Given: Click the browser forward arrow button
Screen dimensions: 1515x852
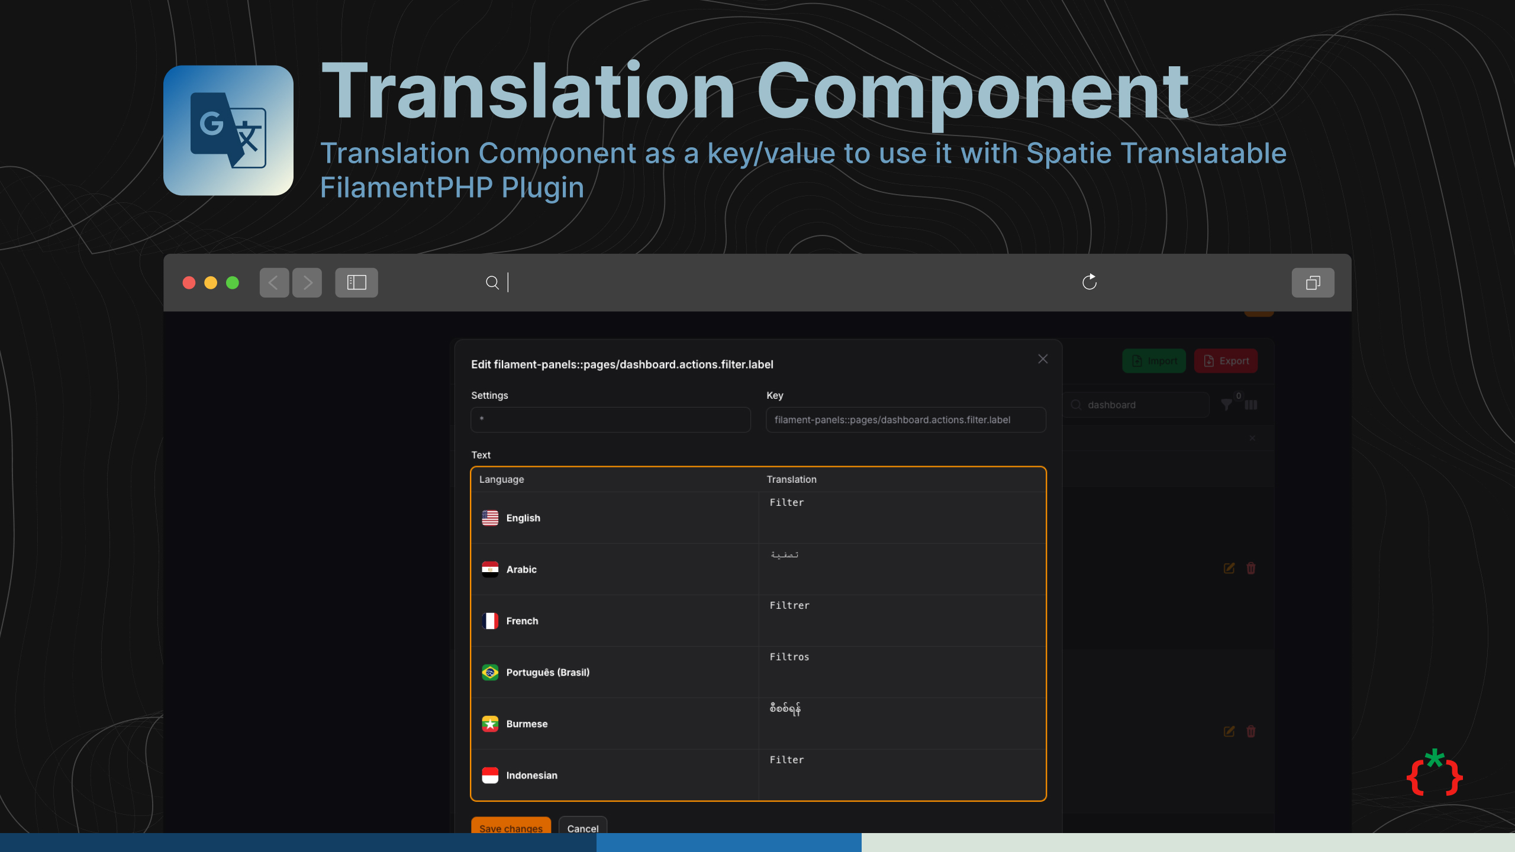Looking at the screenshot, I should (x=307, y=283).
